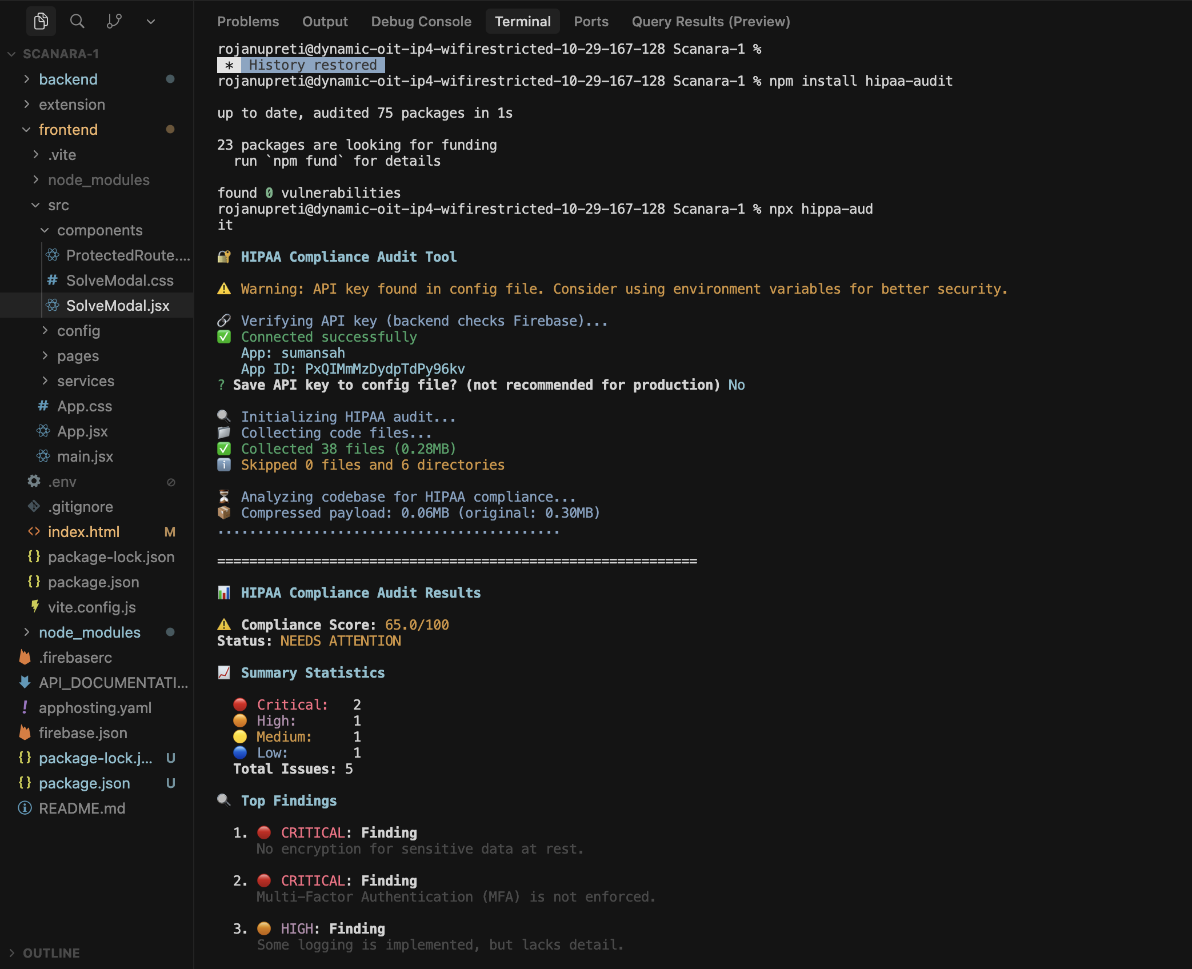Screen dimensions: 1192x969
Task: Open the Search magnifier icon
Action: [77, 21]
